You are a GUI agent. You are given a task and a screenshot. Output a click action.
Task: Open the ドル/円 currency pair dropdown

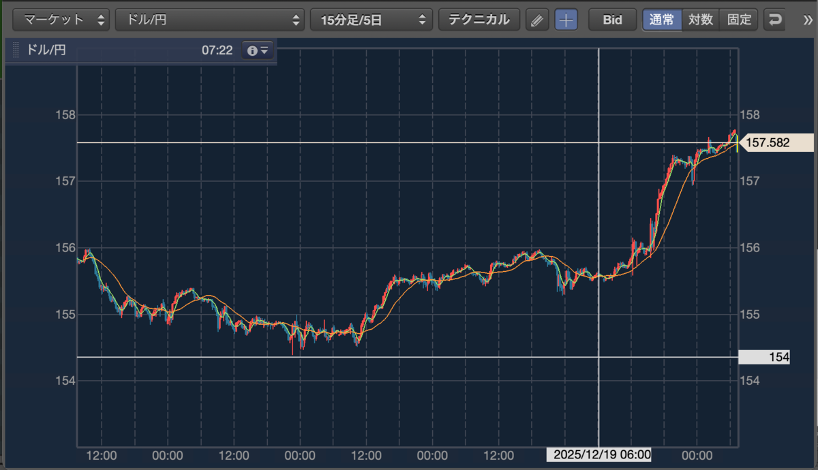click(x=210, y=20)
